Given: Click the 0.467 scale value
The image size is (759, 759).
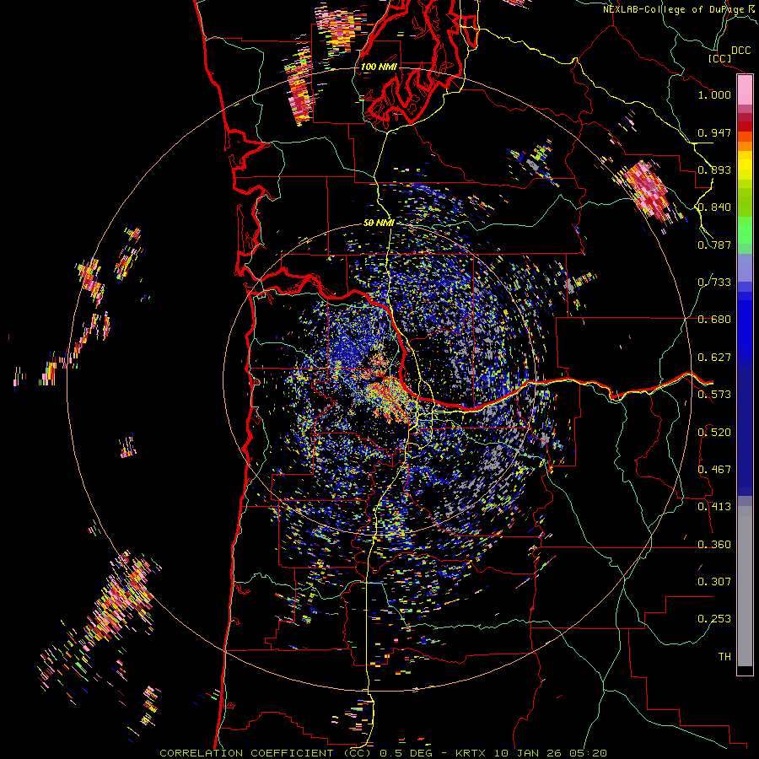Looking at the screenshot, I should (714, 470).
